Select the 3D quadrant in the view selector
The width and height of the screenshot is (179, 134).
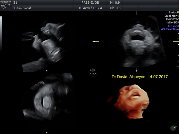pyautogui.click(x=95, y=75)
